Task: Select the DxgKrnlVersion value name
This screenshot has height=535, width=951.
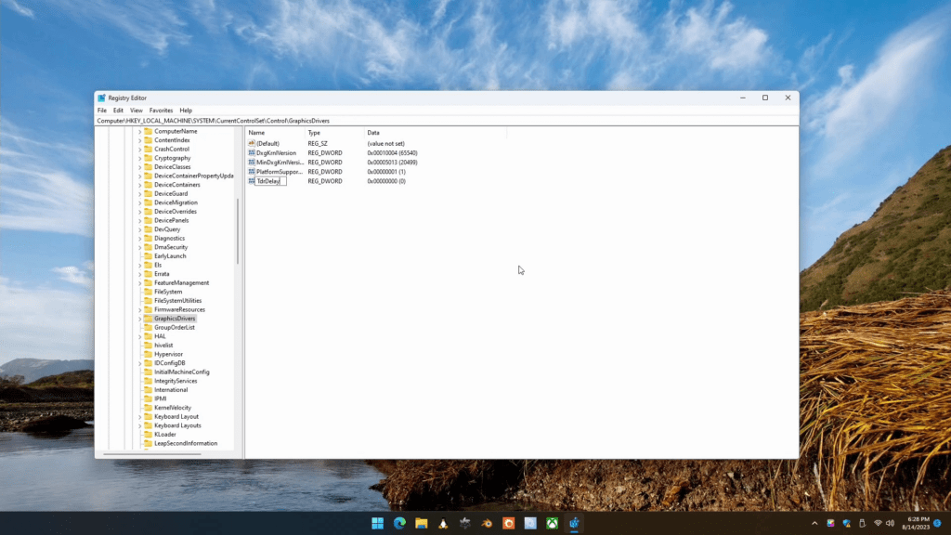Action: 276,153
